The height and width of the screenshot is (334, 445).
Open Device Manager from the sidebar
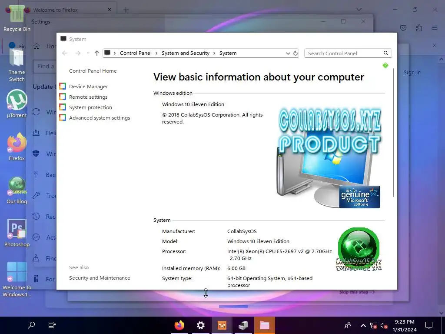click(x=88, y=87)
